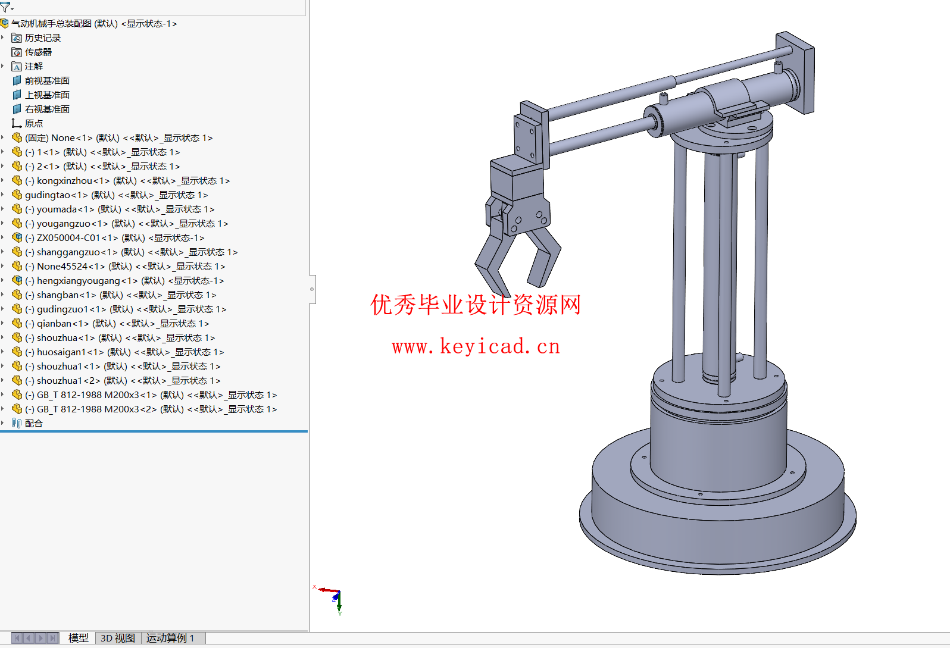This screenshot has width=950, height=648.
Task: Click the hengxiangyougang sub-assembly icon
Action: [17, 281]
